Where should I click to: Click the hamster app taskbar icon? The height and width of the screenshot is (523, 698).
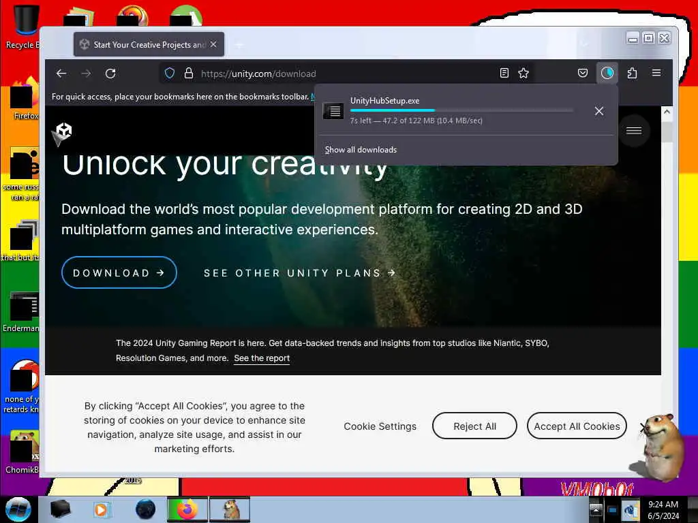coord(230,509)
